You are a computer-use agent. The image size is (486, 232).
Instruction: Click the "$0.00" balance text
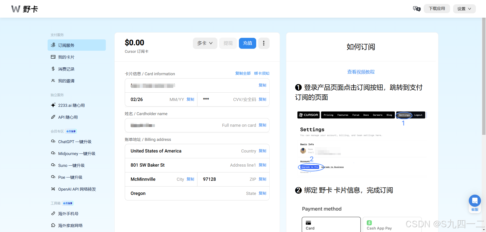pos(134,43)
